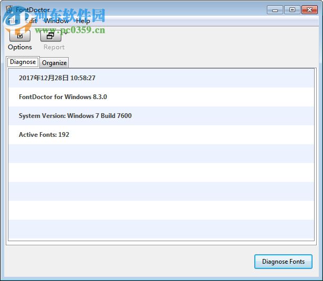Minimize the FontDoctor window
This screenshot has height=281, width=323.
click(275, 9)
